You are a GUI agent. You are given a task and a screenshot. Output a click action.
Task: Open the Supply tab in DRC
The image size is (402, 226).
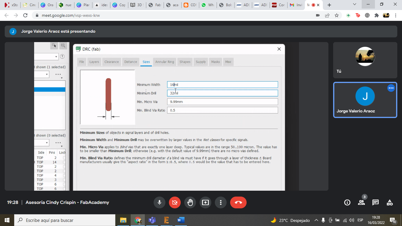201,62
